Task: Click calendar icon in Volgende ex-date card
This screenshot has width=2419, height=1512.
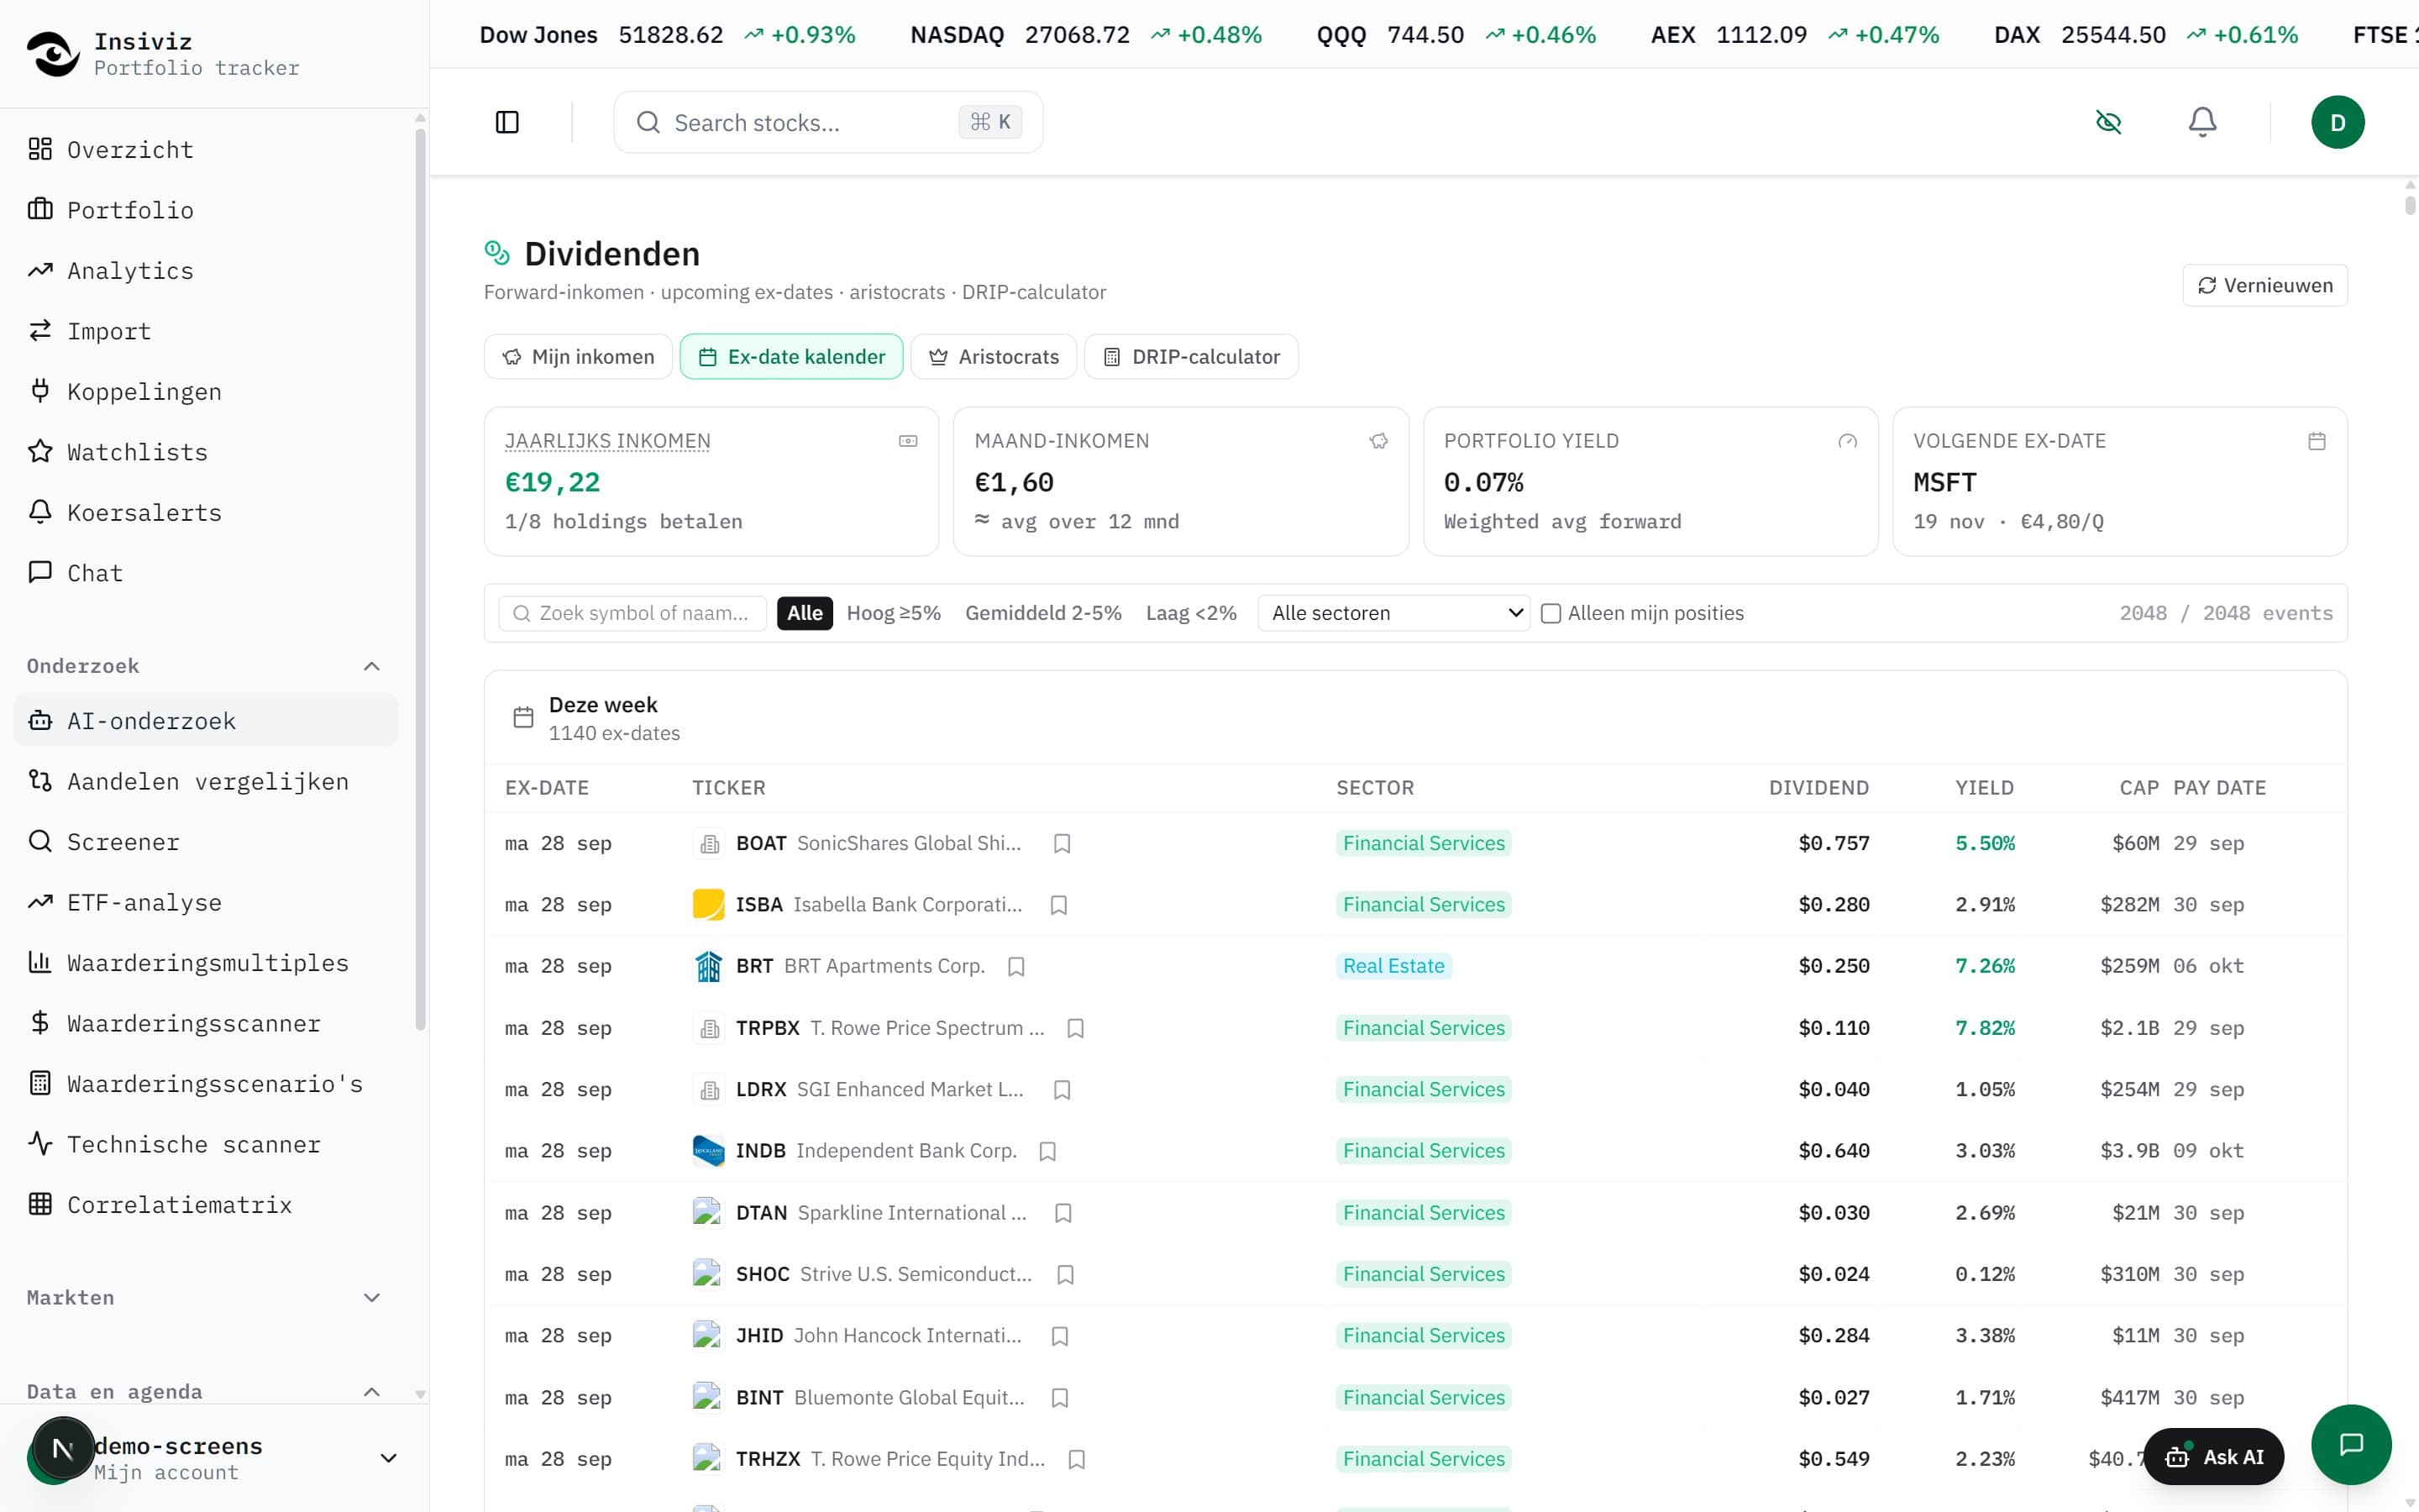Action: tap(2316, 441)
